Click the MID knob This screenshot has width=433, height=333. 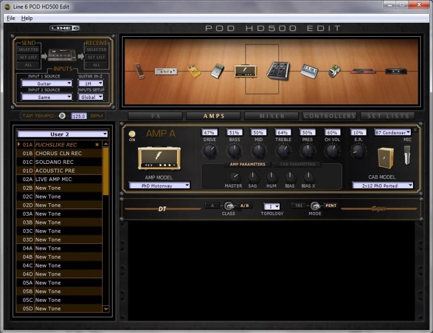coord(259,151)
